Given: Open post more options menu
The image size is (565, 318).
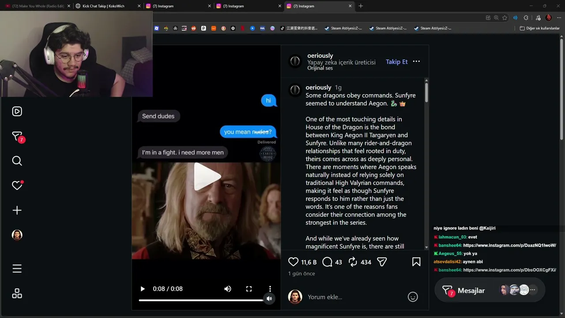Looking at the screenshot, I should [416, 61].
